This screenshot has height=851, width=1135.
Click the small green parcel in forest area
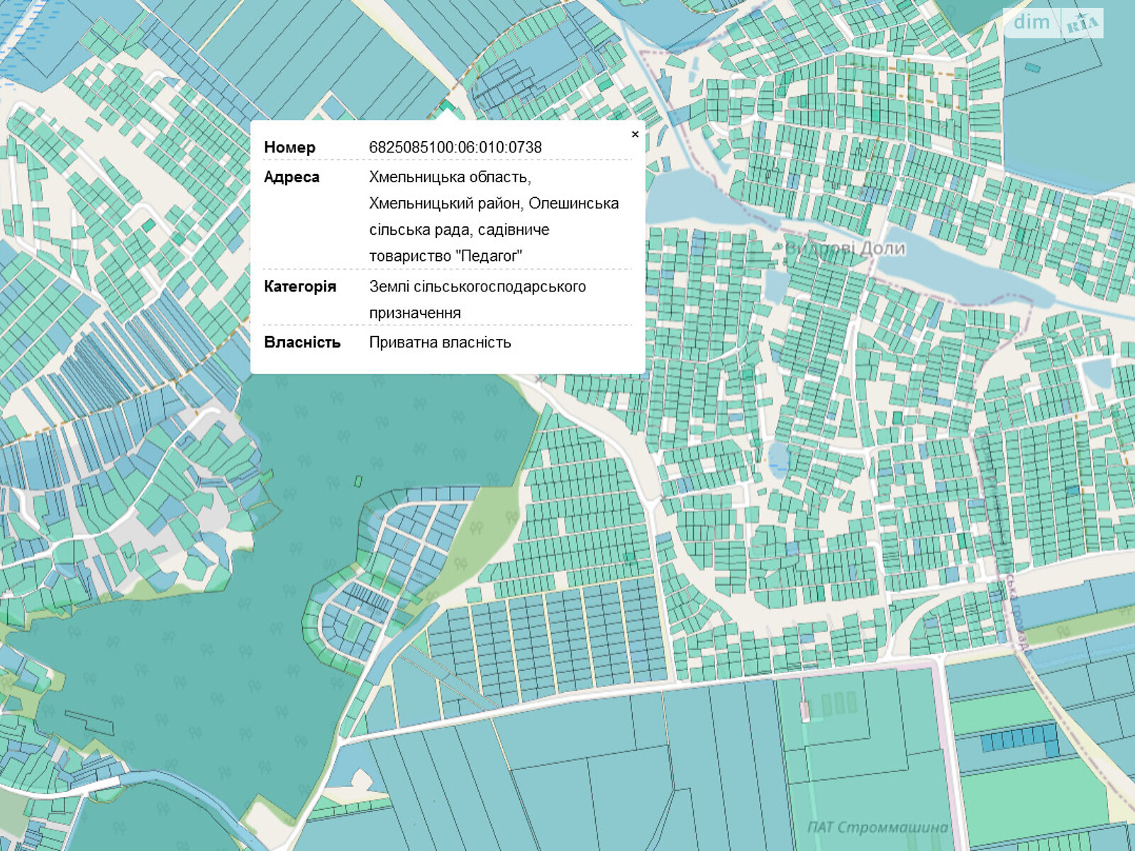(358, 482)
